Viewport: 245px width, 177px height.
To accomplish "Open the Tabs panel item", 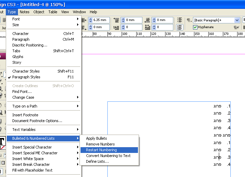I will (43, 51).
